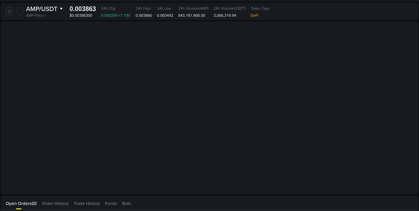This screenshot has width=419, height=211.
Task: Expand the trading pair dropdown arrow
Action: point(62,9)
